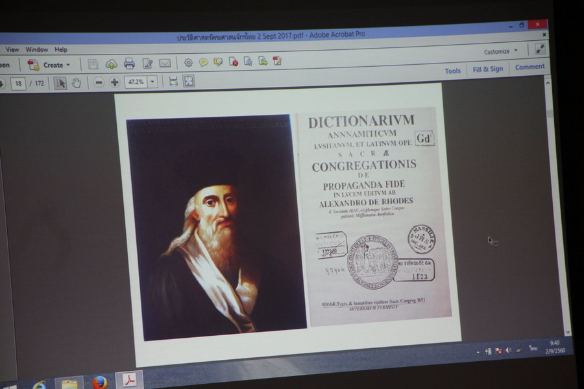The width and height of the screenshot is (584, 389).
Task: Open the gear Preferences icon
Action: coord(188,62)
